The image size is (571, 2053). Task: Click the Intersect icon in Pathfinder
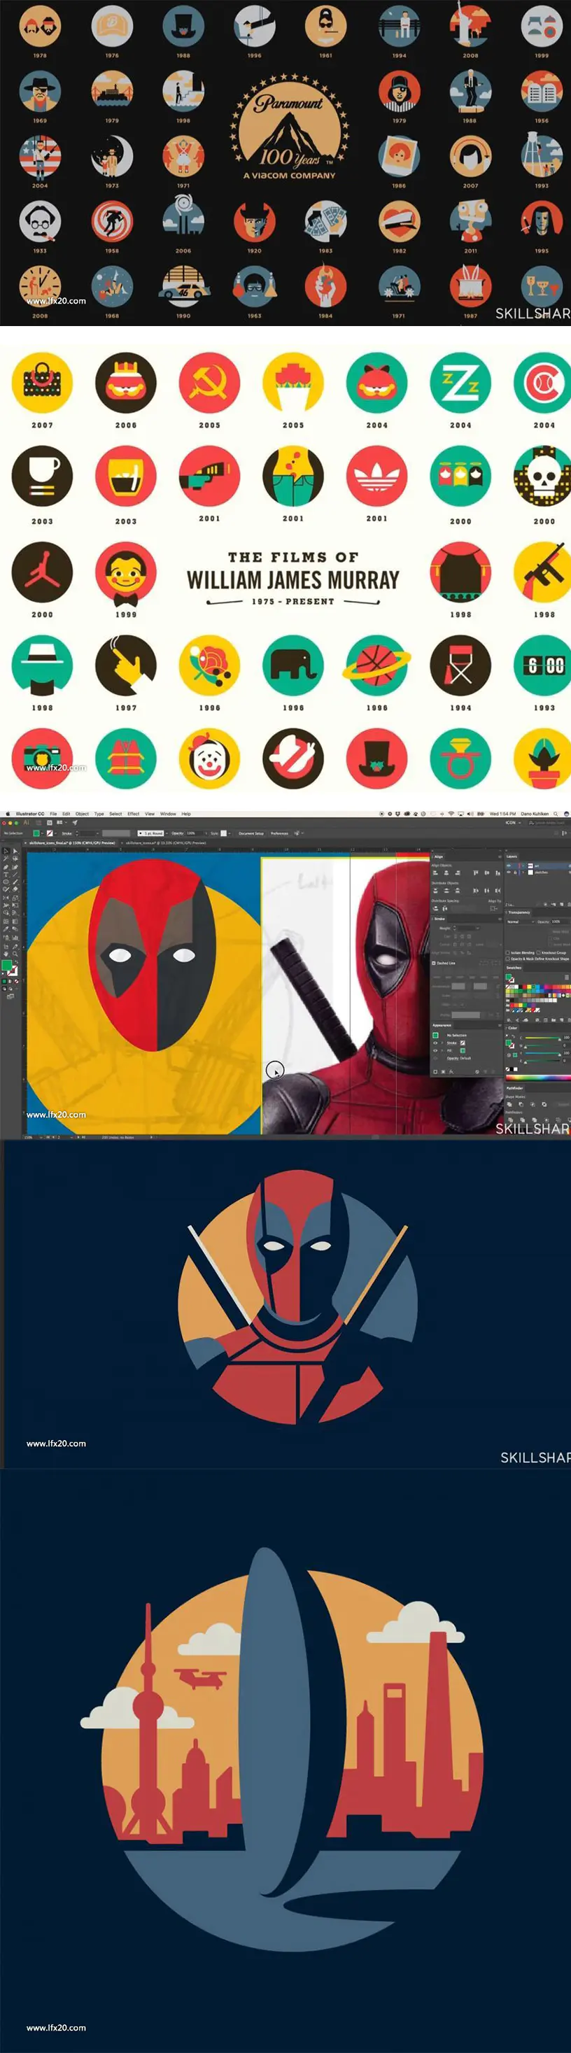coord(533,1105)
